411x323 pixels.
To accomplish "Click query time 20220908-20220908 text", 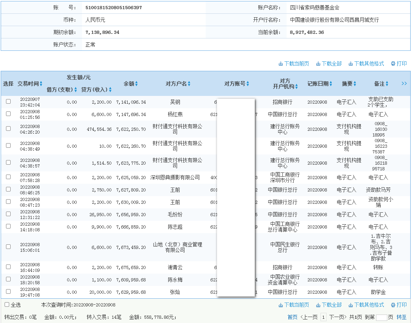I will coord(94,305).
